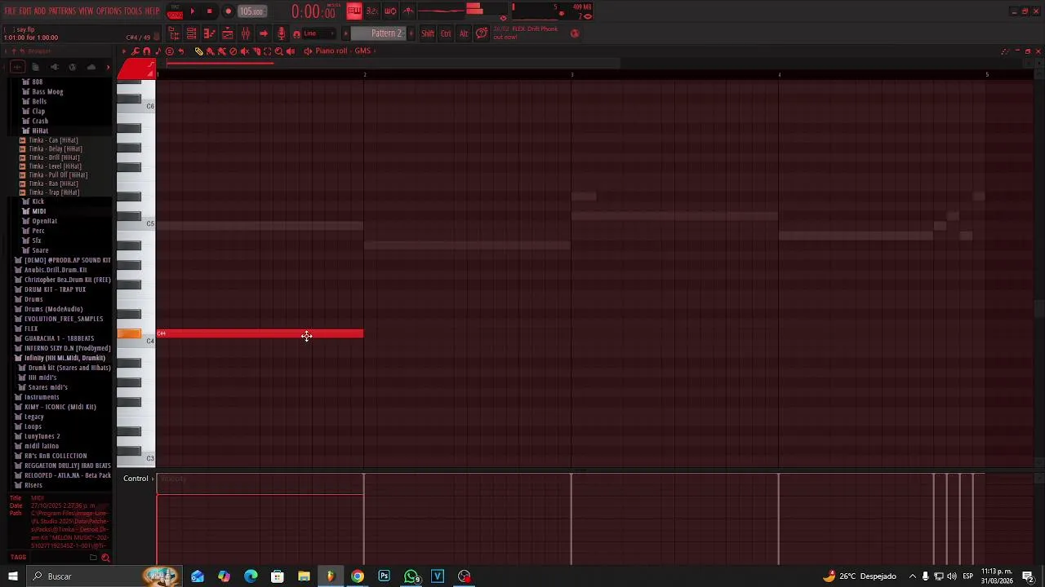This screenshot has height=587, width=1045.
Task: Toggle the countdown 3-2-1 icon
Action: [371, 11]
